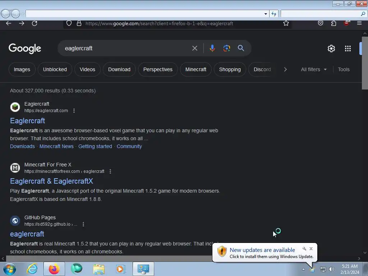Dismiss the Windows Update balloon
Screen dimensions: 368x276
click(x=311, y=249)
